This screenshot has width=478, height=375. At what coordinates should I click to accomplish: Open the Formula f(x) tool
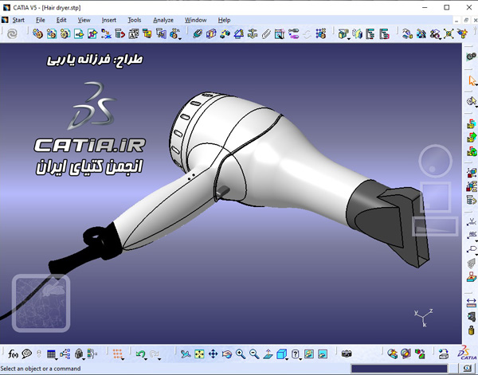click(13, 354)
